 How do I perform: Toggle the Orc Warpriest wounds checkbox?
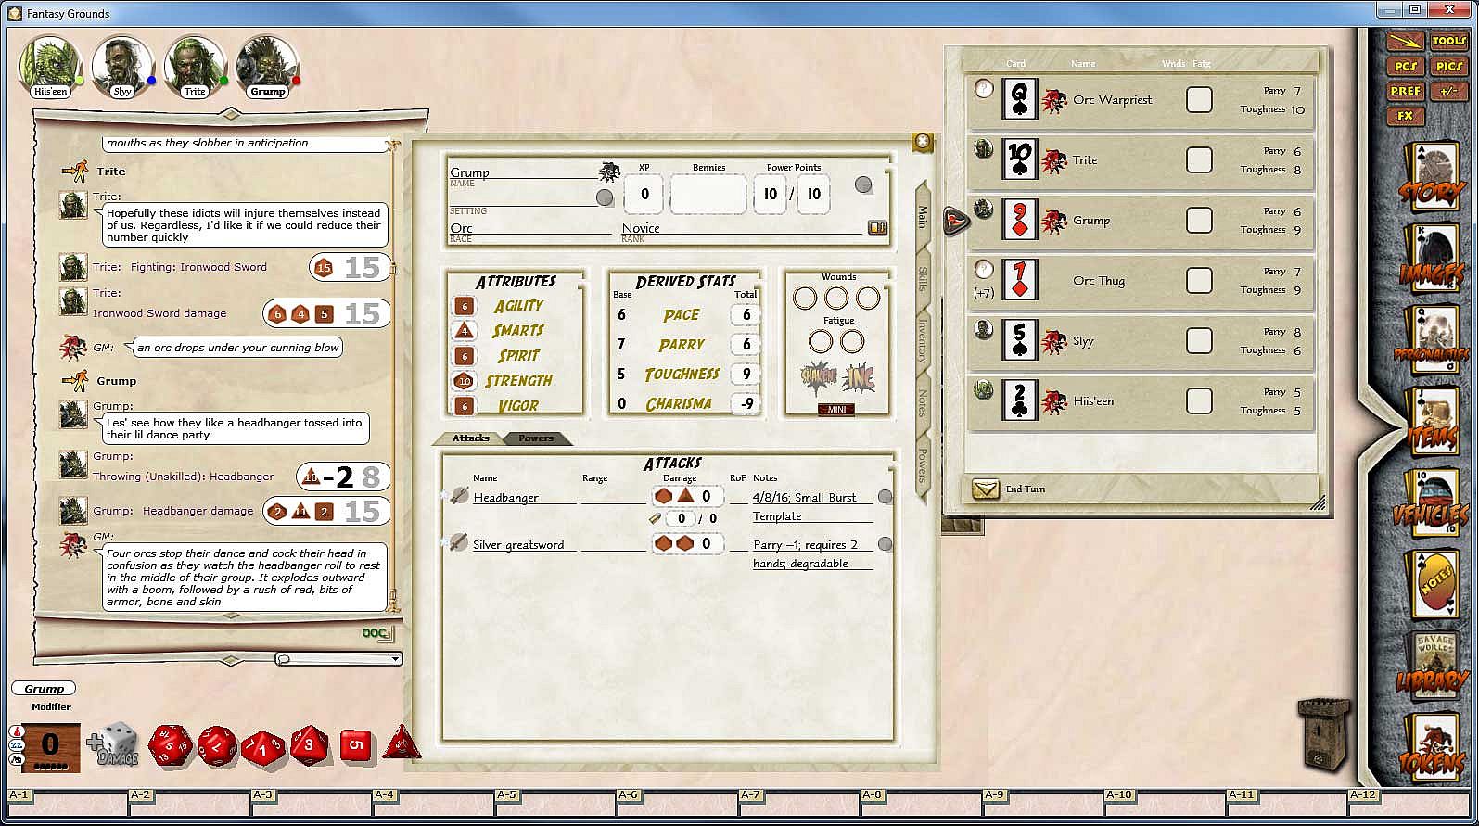(1199, 100)
